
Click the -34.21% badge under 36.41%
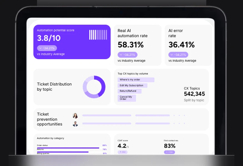tap(178, 55)
